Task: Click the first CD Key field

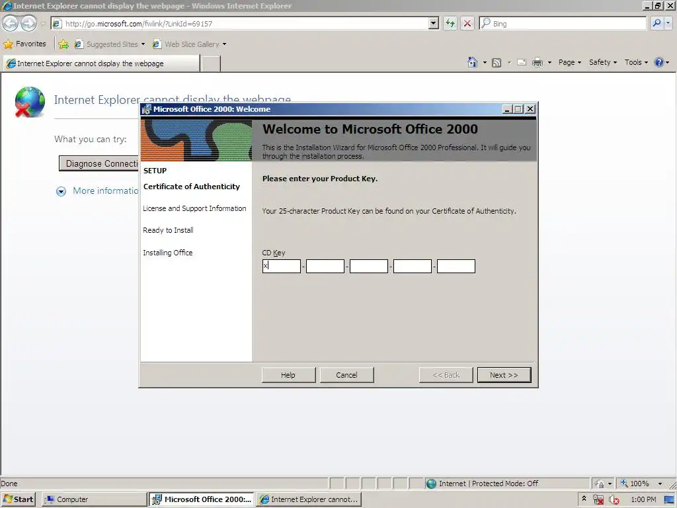Action: click(x=281, y=266)
